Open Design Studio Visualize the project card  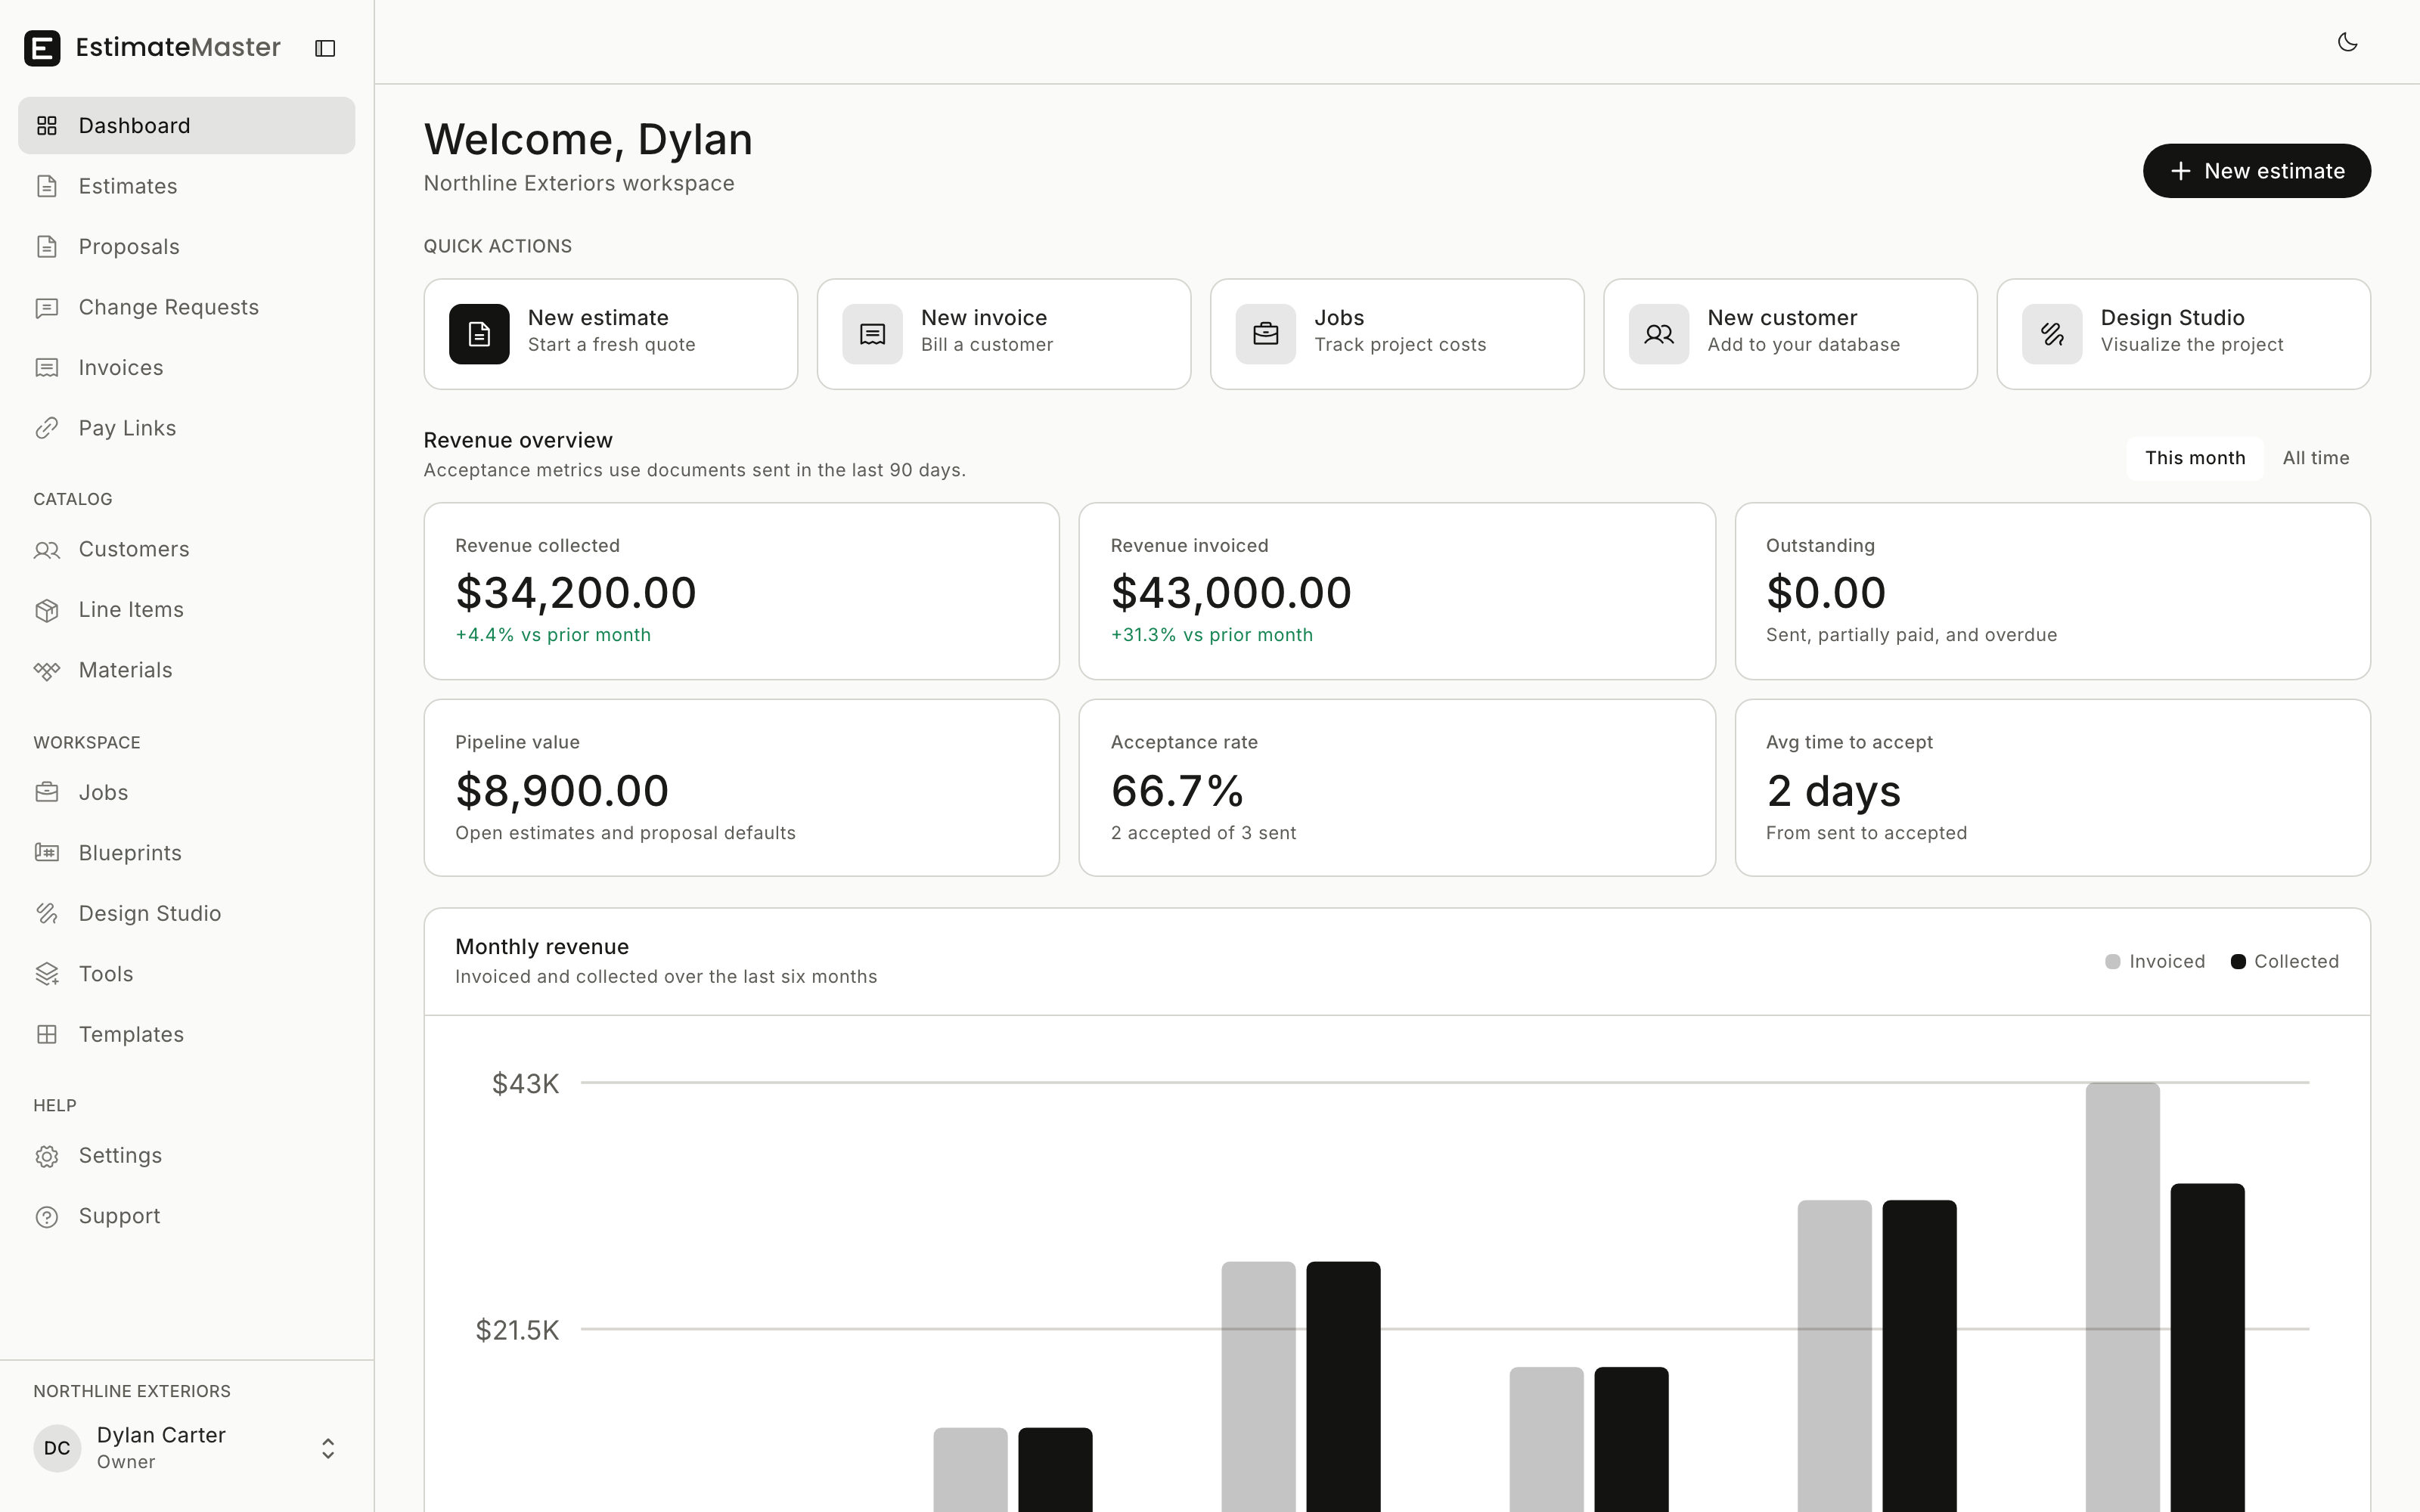tap(2184, 334)
